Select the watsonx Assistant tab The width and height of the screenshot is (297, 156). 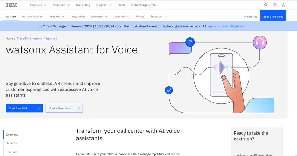(33, 17)
